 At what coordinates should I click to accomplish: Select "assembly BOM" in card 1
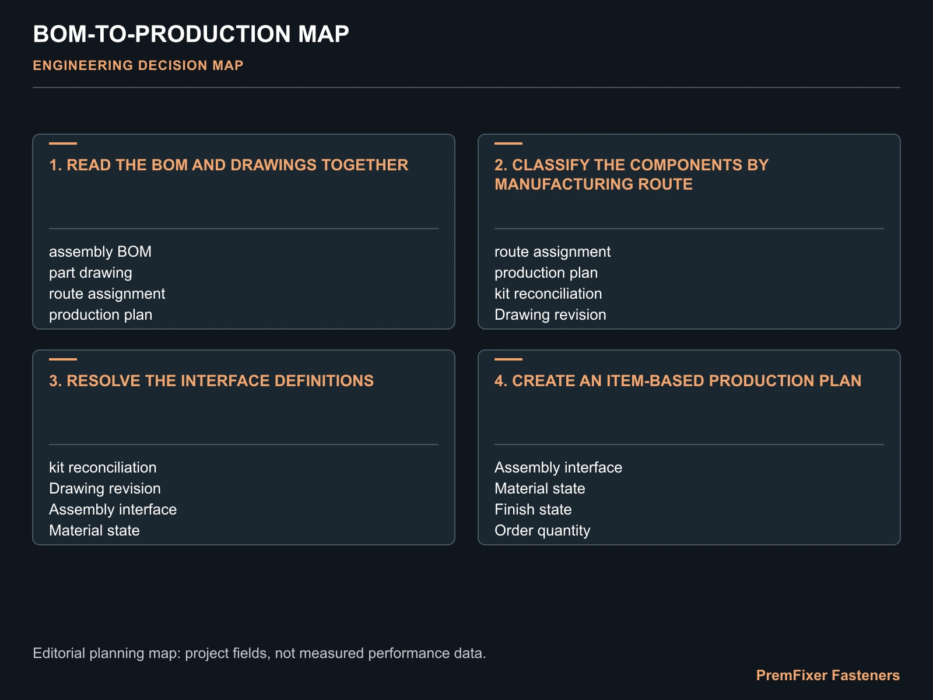coord(100,251)
